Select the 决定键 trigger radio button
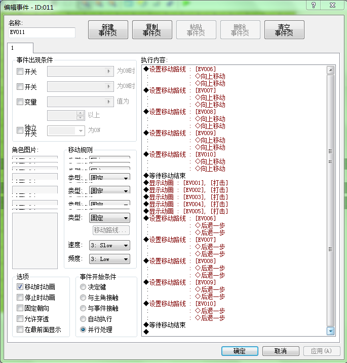The width and height of the screenshot is (347, 363). click(x=83, y=287)
